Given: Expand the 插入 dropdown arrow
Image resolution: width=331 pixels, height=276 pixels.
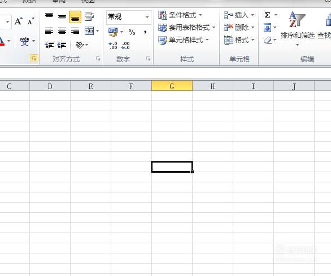Looking at the screenshot, I should click(252, 15).
